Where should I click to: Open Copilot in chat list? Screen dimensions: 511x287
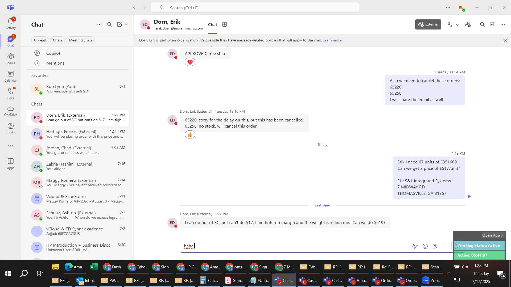pyautogui.click(x=78, y=53)
